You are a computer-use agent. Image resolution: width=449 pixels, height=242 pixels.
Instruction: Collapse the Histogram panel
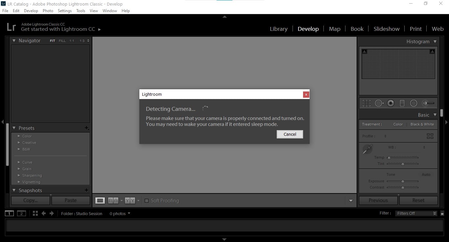tap(435, 42)
